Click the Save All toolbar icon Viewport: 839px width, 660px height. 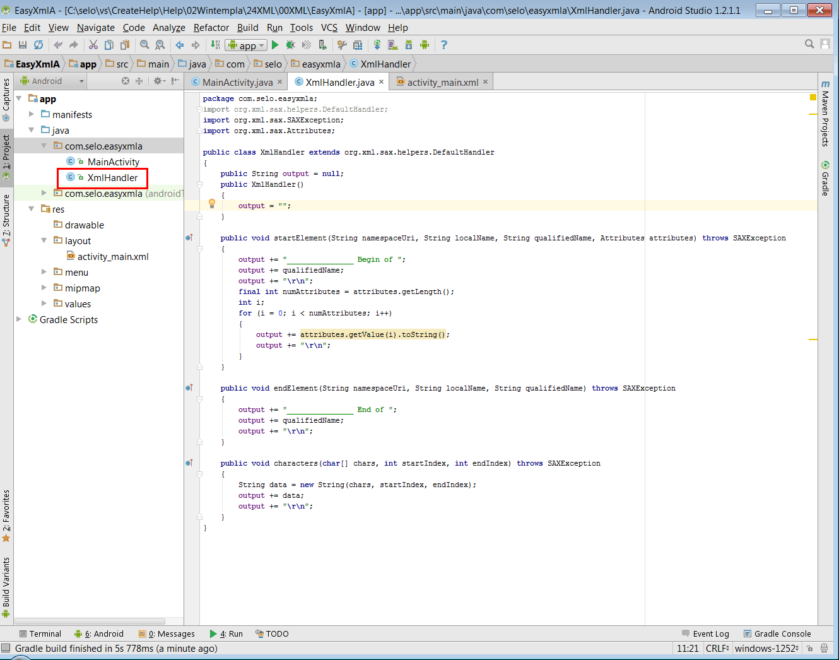click(23, 45)
